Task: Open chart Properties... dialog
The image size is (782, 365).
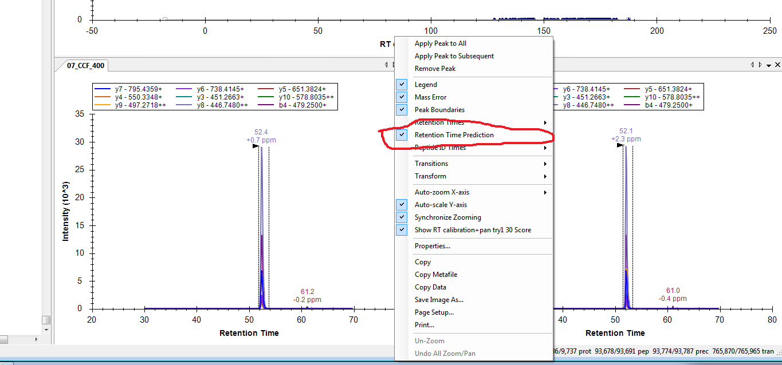Action: point(432,246)
